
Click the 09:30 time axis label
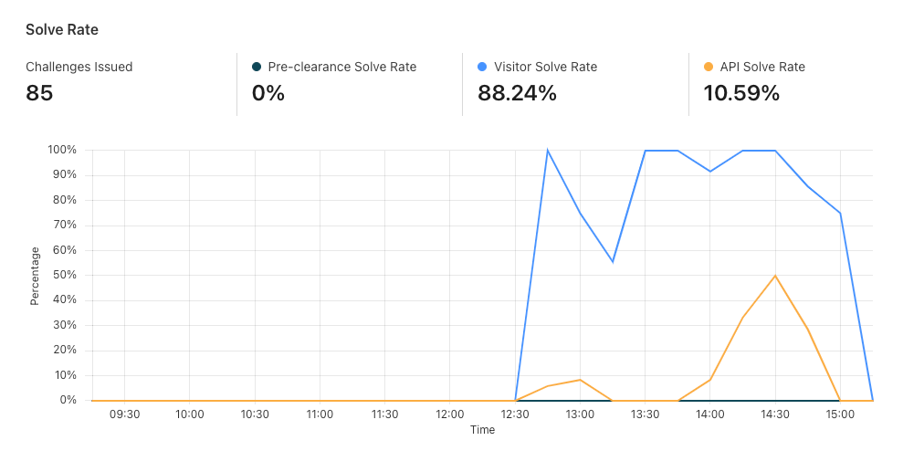point(124,414)
